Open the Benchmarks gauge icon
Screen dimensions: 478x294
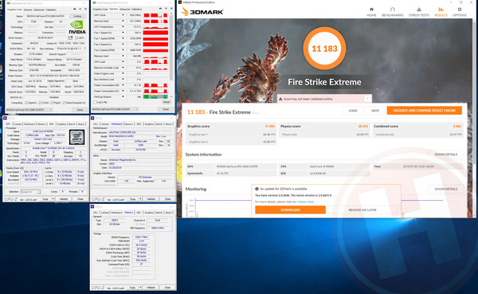[x=392, y=10]
